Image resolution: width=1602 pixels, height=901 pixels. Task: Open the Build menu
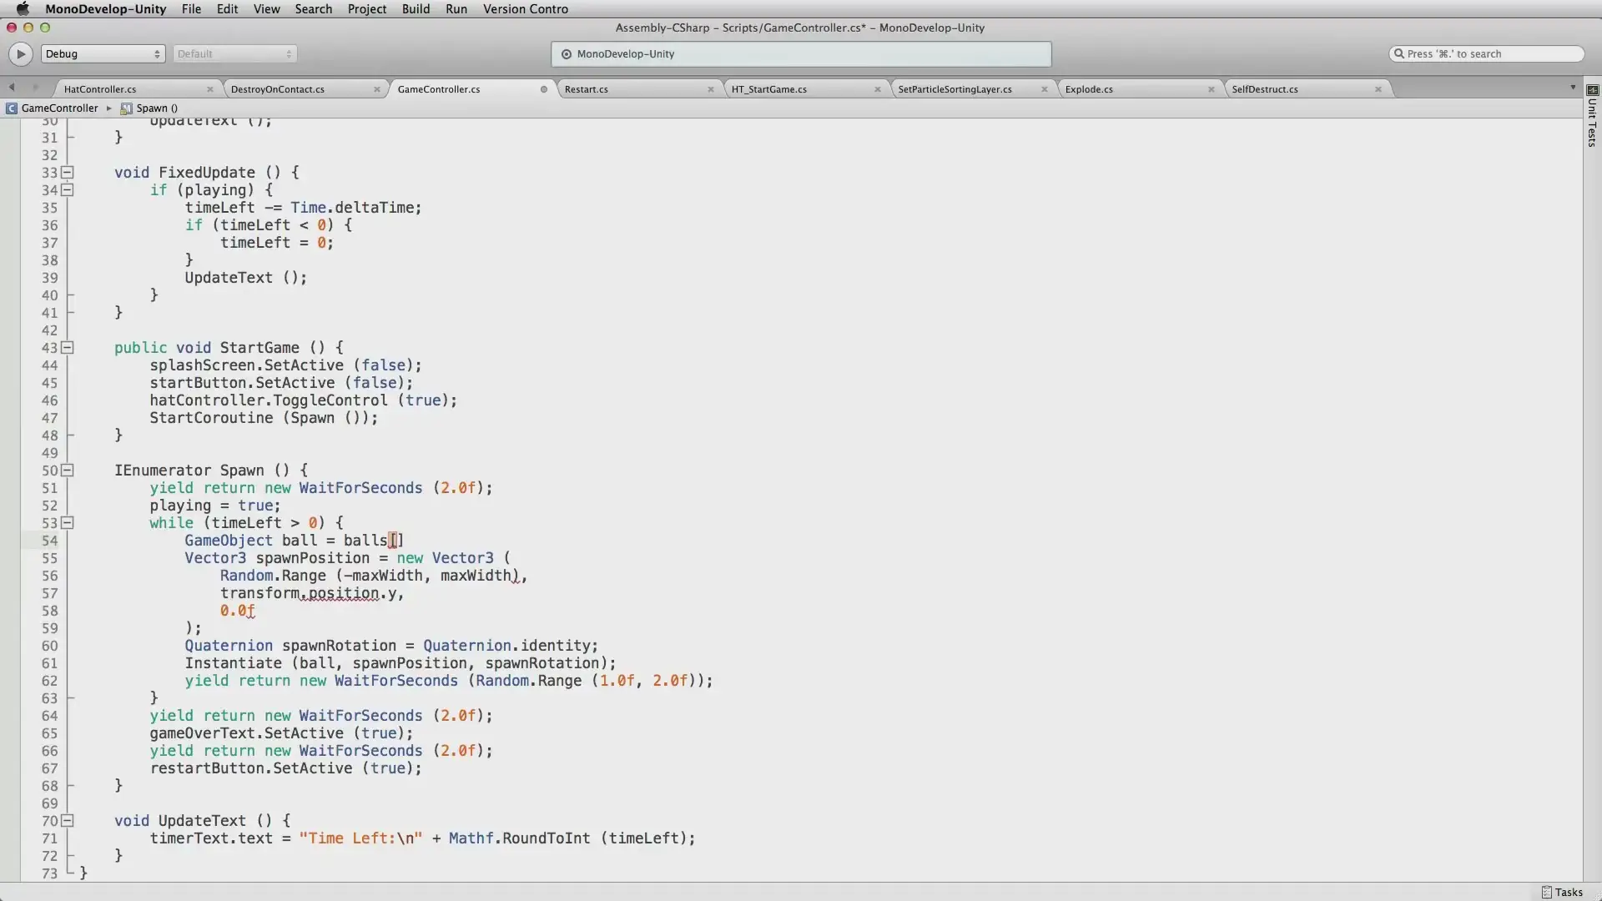tap(416, 9)
